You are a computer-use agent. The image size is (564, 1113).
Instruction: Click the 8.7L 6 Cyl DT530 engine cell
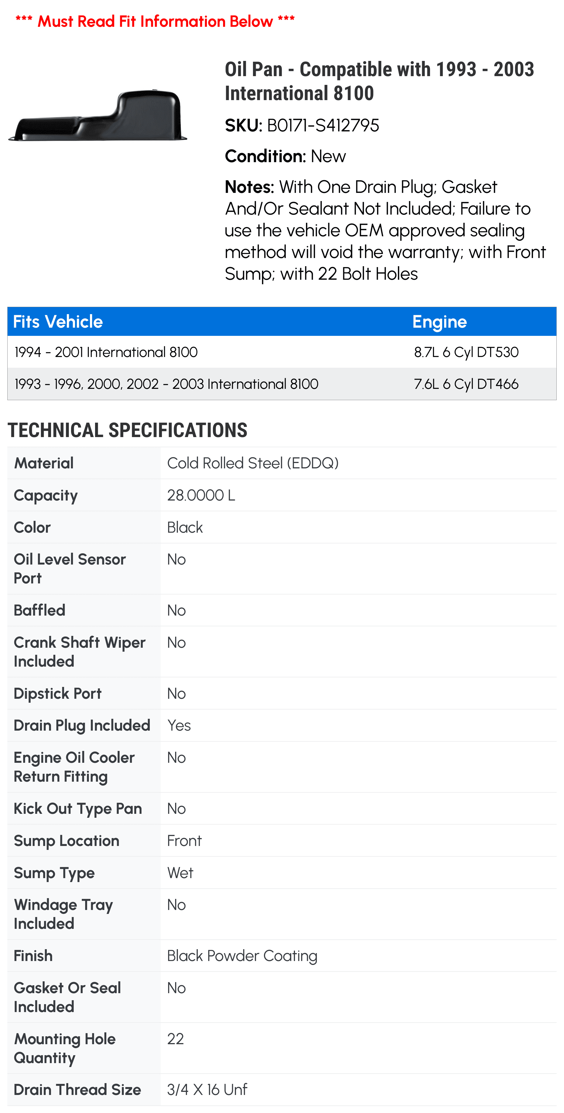466,352
